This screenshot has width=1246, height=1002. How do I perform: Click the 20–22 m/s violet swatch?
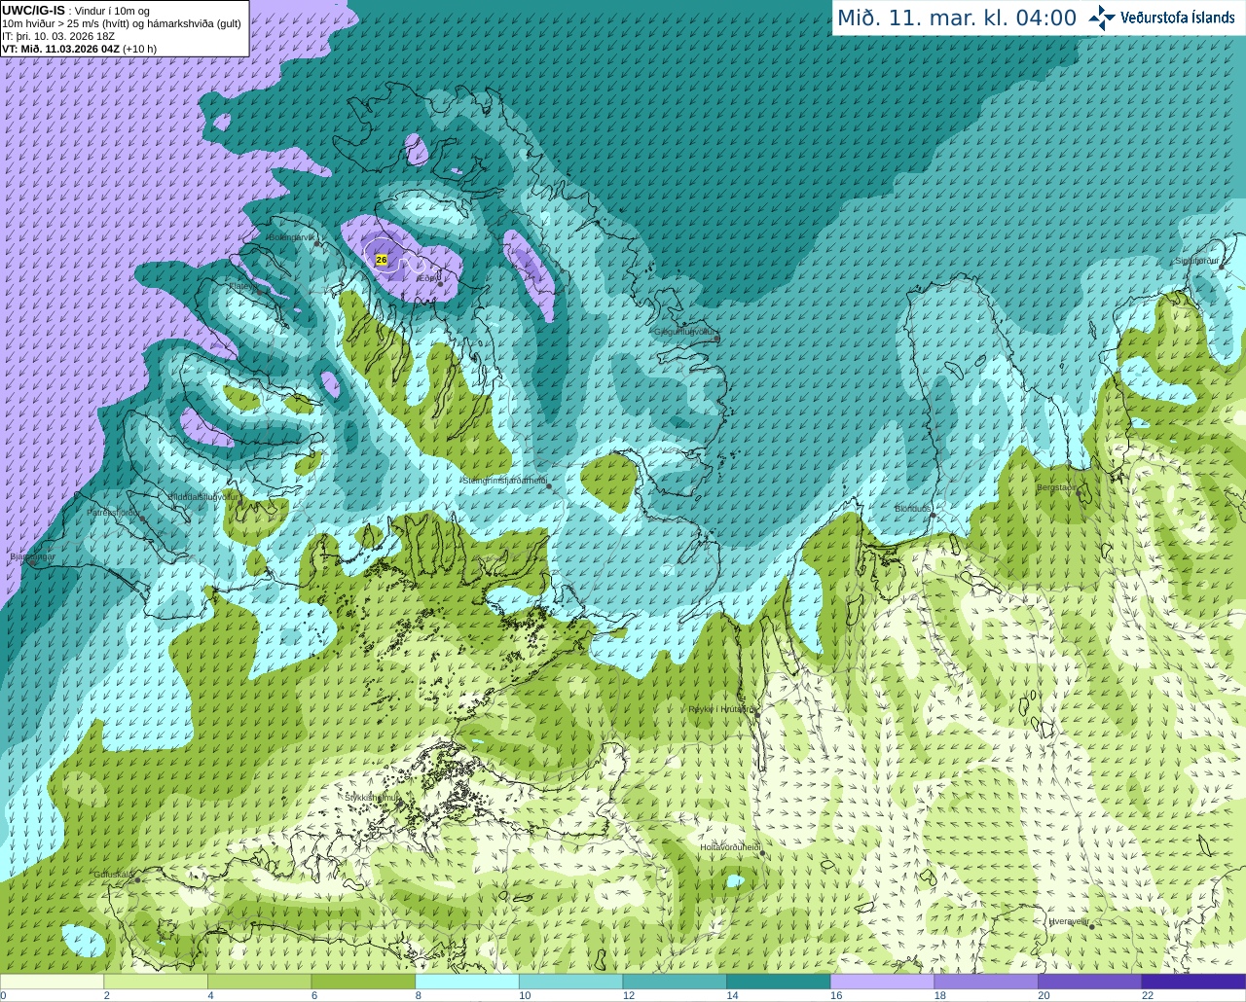1090,982
